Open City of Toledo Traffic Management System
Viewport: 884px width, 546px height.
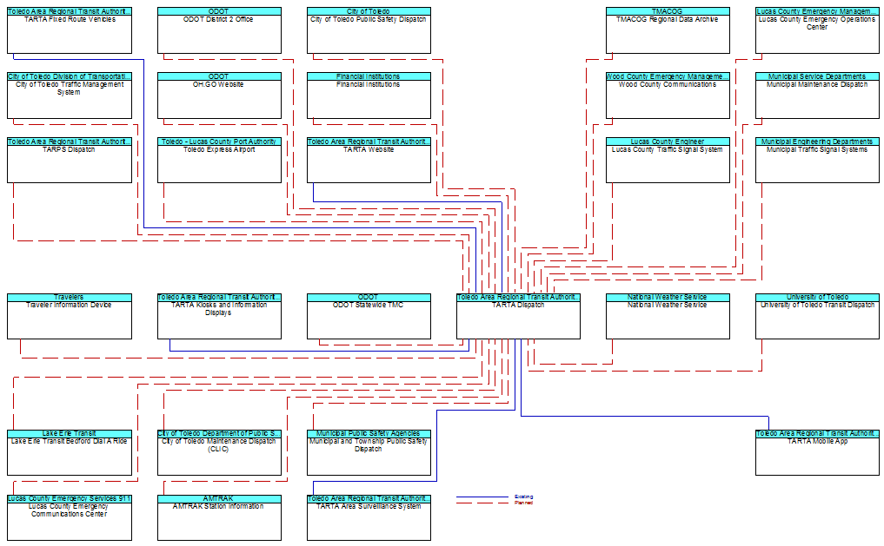click(70, 95)
